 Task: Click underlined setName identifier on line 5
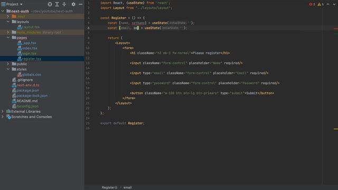pos(138,23)
